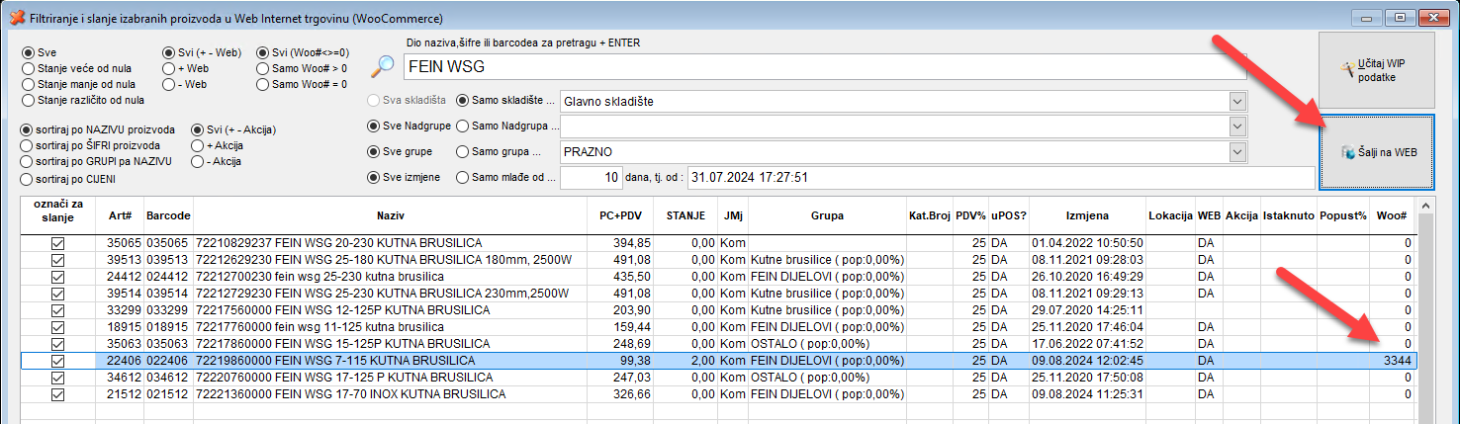The width and height of the screenshot is (1460, 424).
Task: Toggle checkbox for FEIN WSG 7-115 row
Action: click(57, 361)
